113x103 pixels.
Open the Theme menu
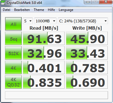(x=39, y=10)
